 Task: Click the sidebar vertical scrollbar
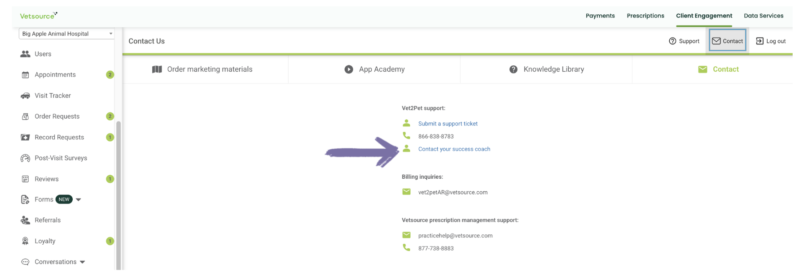point(119,195)
